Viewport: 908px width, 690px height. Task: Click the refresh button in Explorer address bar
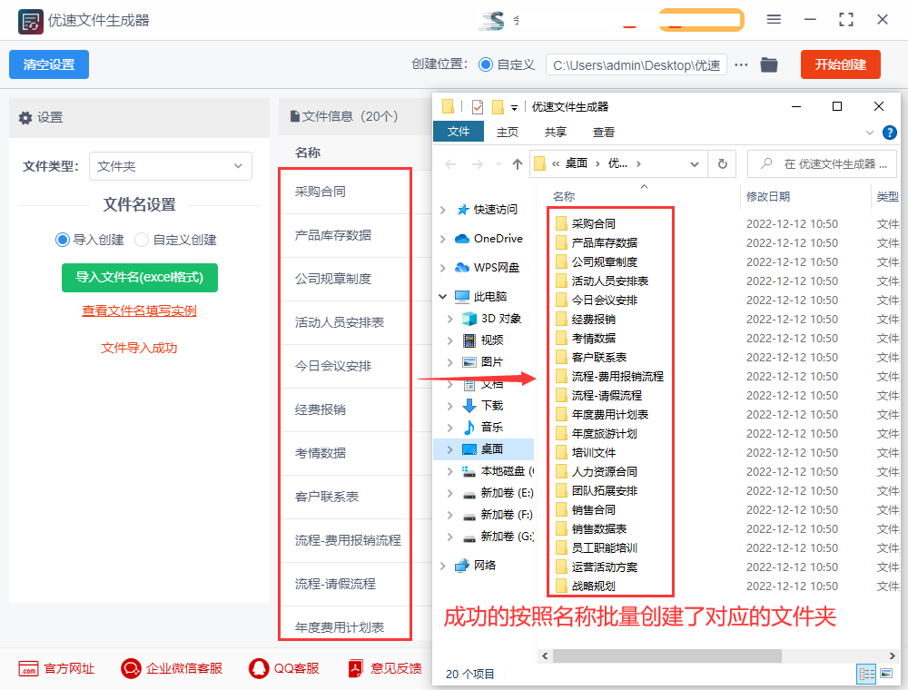(x=722, y=164)
